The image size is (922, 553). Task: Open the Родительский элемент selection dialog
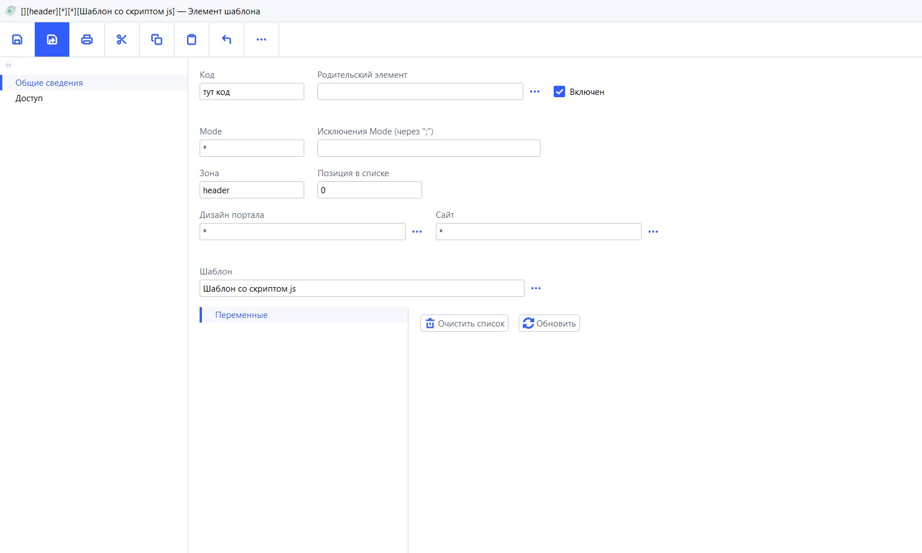[535, 91]
